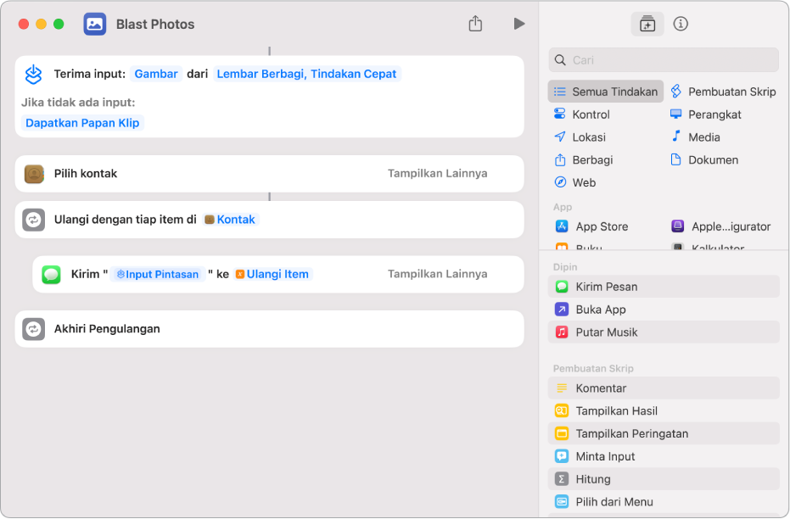The width and height of the screenshot is (790, 519).
Task: Expand Tampilkan Lainnya in Pilih kontak
Action: tap(437, 173)
